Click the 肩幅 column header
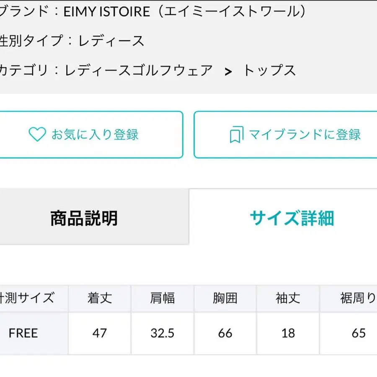377x377 pixels. (x=163, y=298)
